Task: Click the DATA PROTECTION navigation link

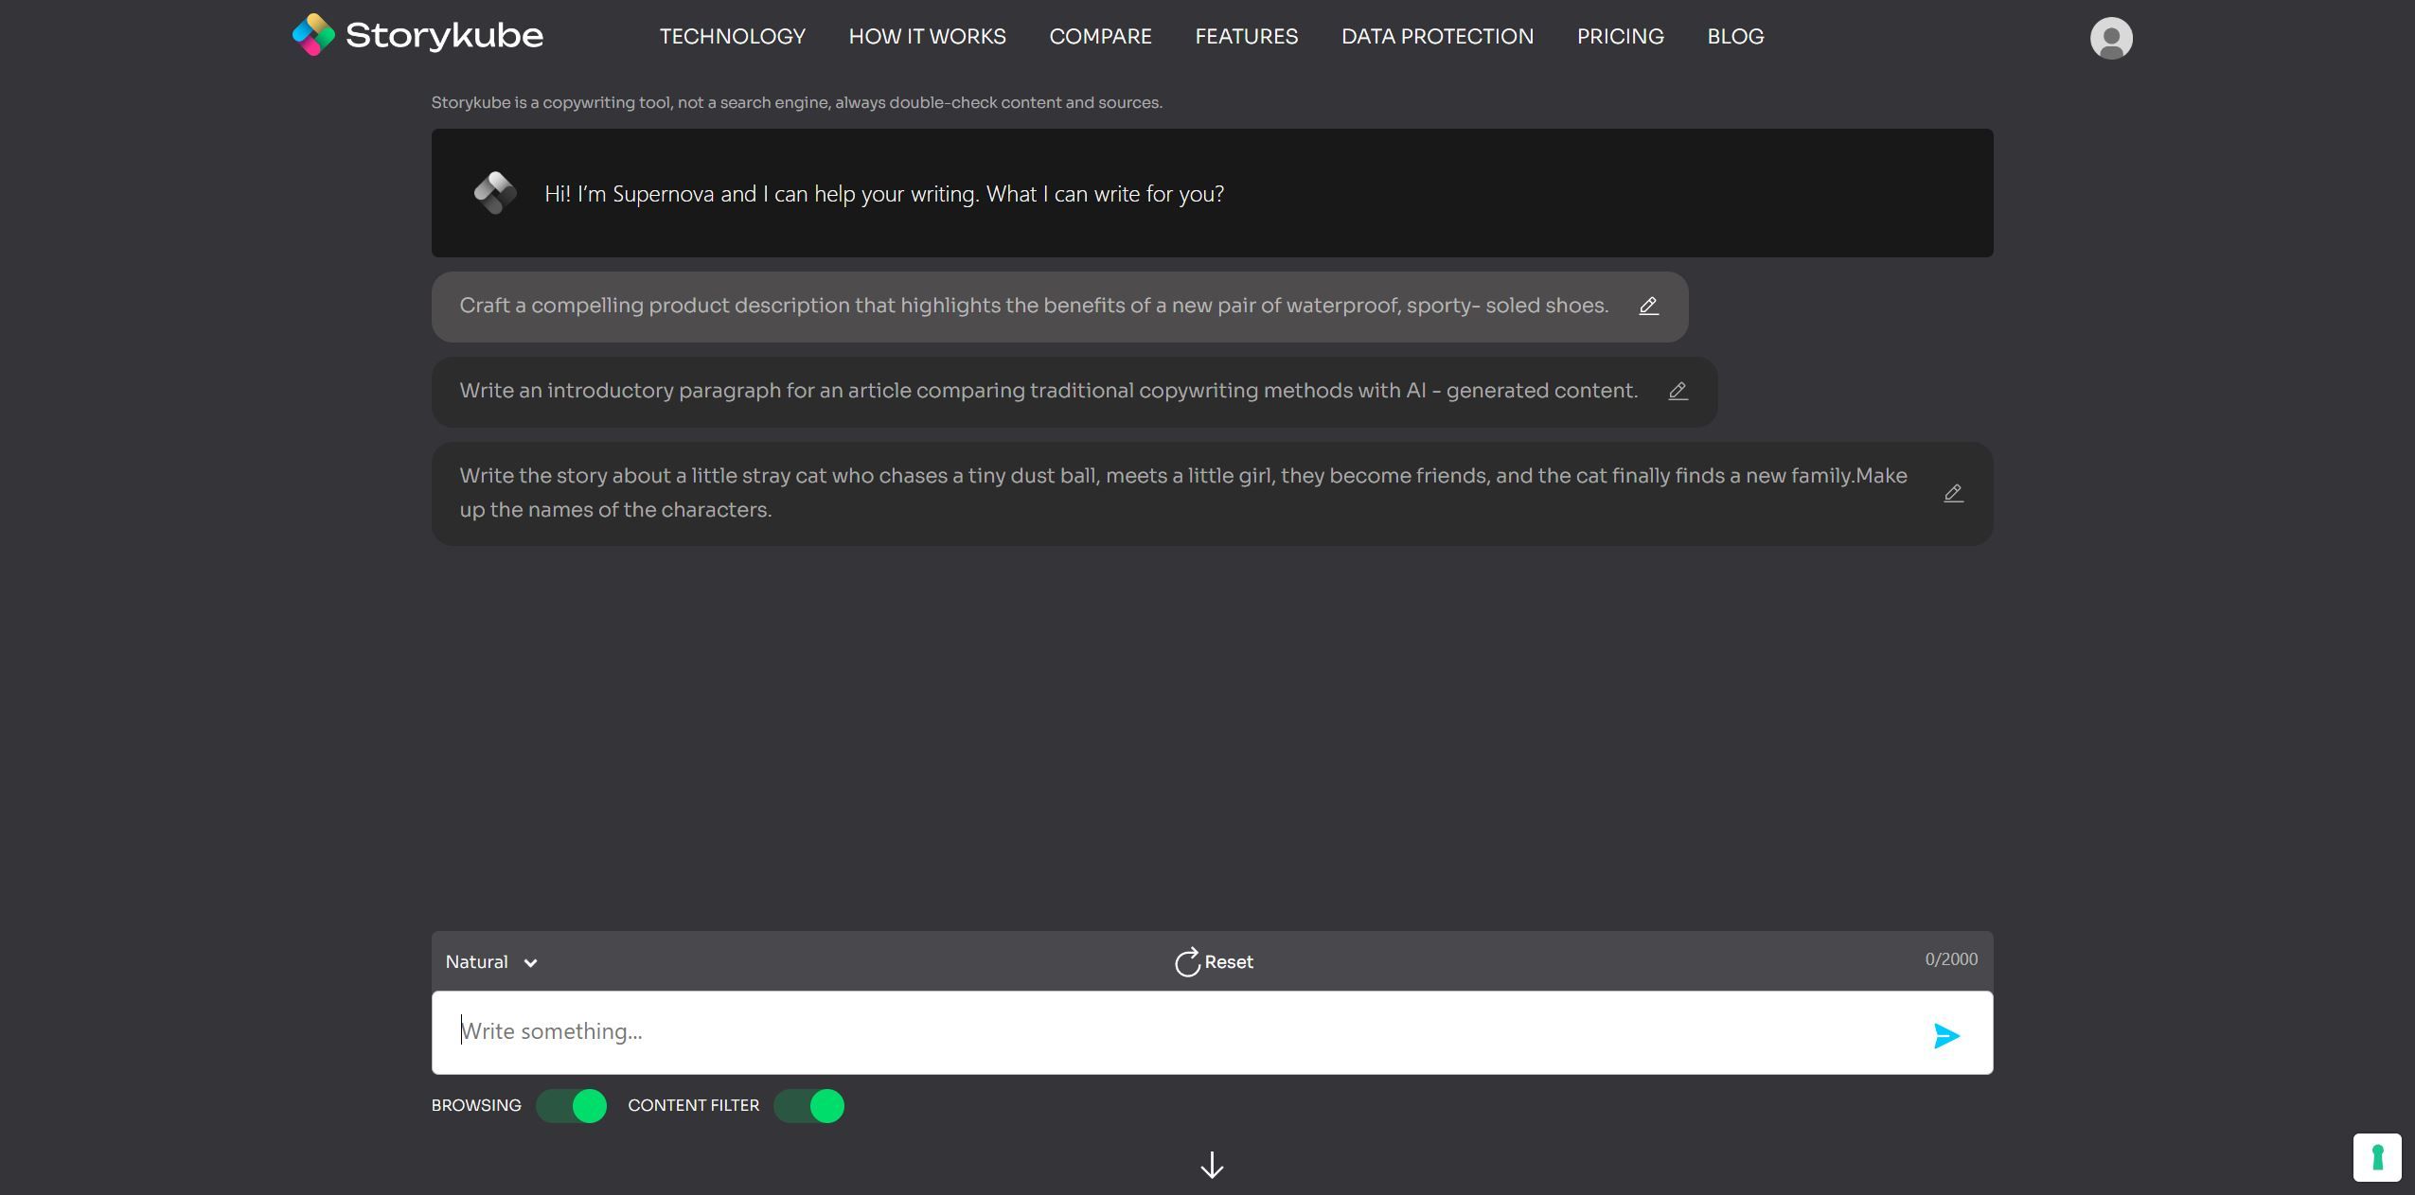Action: 1437,35
